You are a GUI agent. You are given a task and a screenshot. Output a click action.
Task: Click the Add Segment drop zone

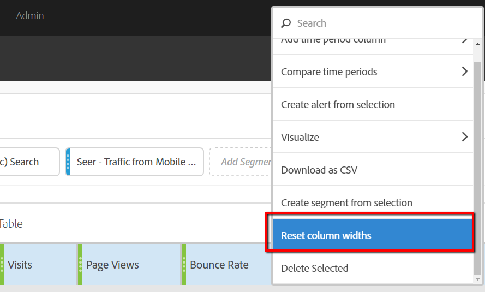click(241, 162)
